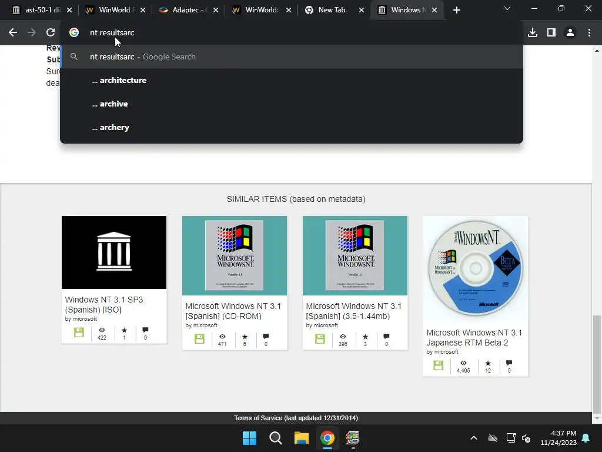The width and height of the screenshot is (602, 452).
Task: Click floppy icon on Japanese Beta 2 card
Action: pyautogui.click(x=438, y=365)
